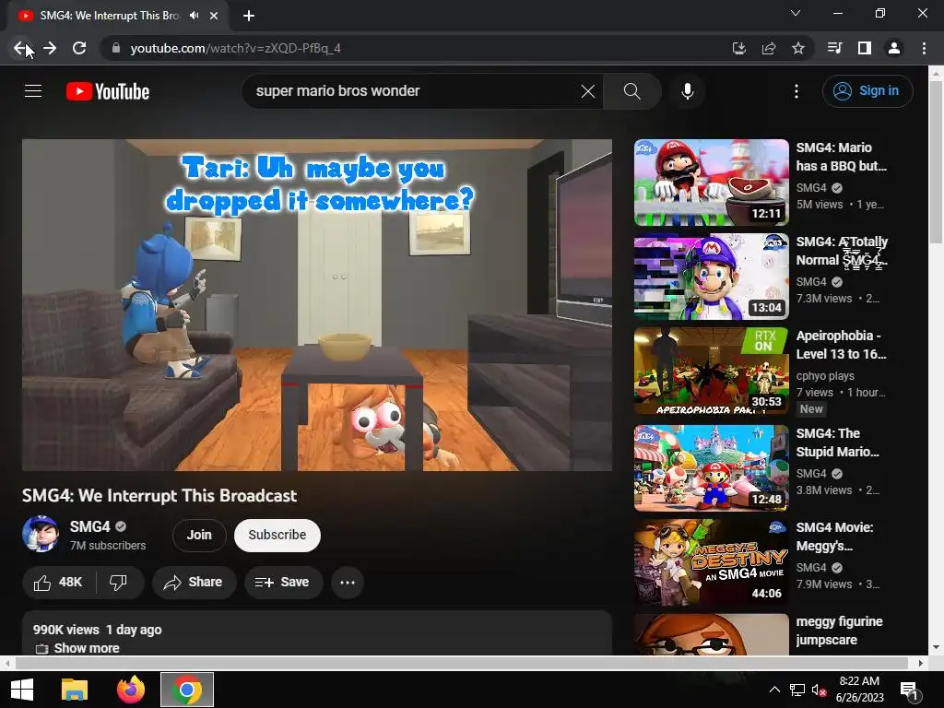Open thumbnail of 'Apeirophobia - Level 13 to 16'

point(711,371)
